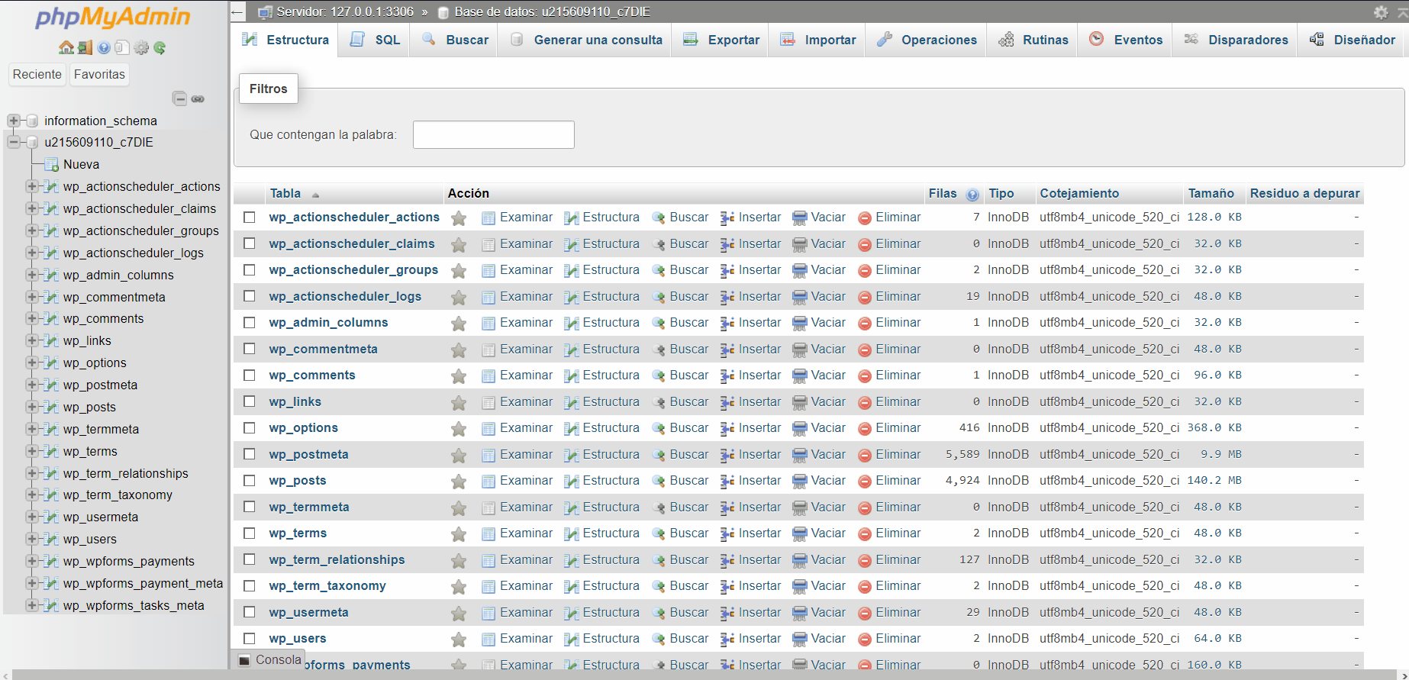Click the Home house icon in sidebar

(x=66, y=47)
